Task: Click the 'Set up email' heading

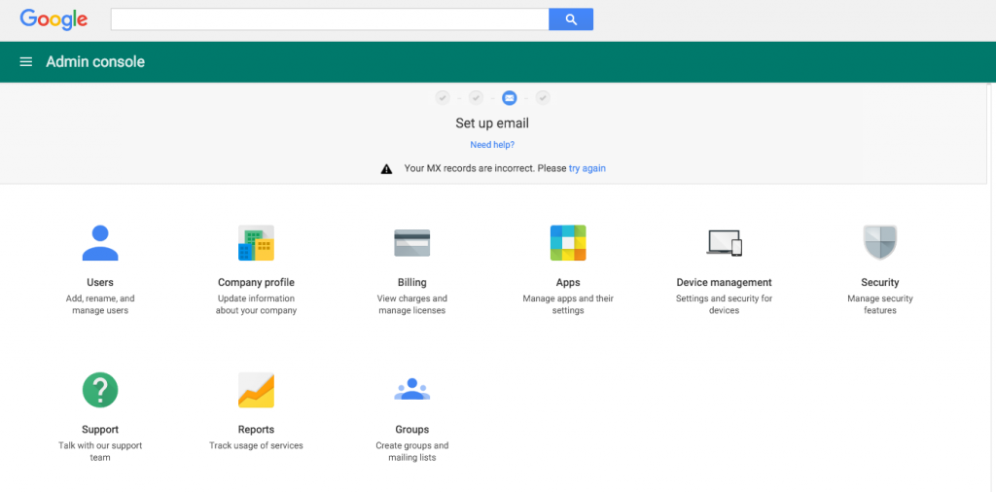Action: 492,123
